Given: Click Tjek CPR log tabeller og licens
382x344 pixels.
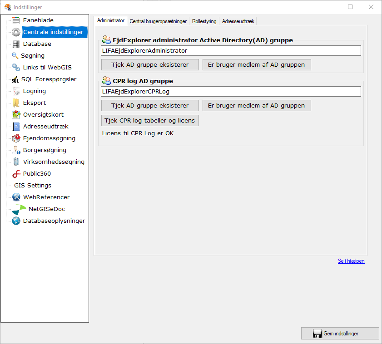Looking at the screenshot, I should click(x=149, y=120).
